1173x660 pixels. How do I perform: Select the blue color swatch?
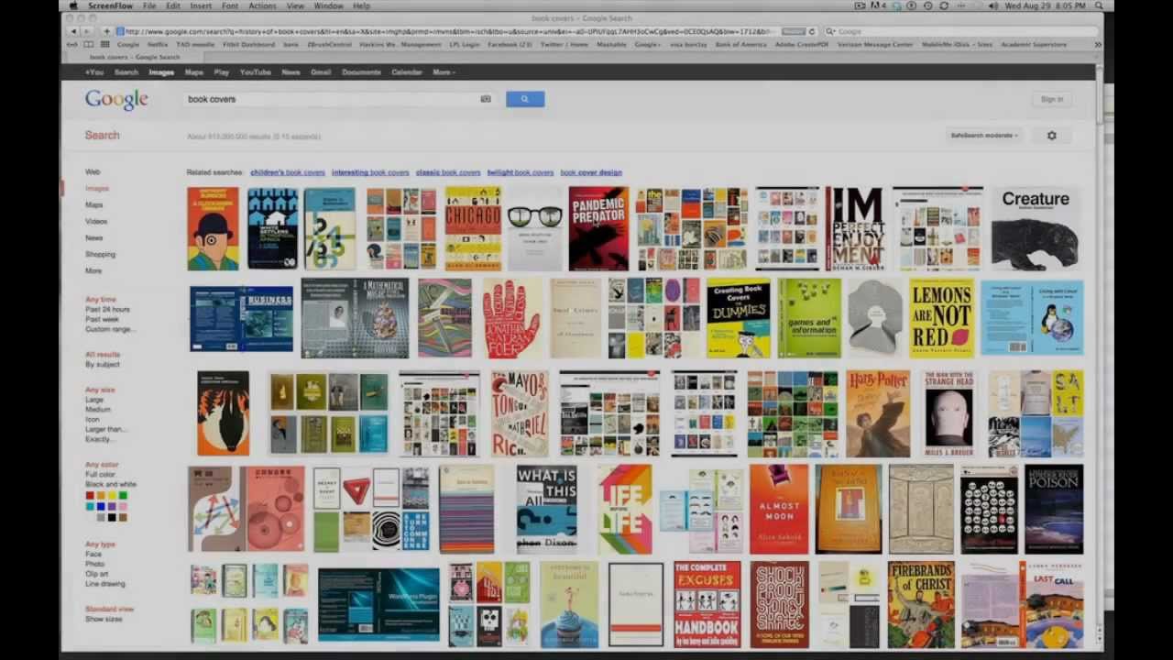click(x=101, y=507)
